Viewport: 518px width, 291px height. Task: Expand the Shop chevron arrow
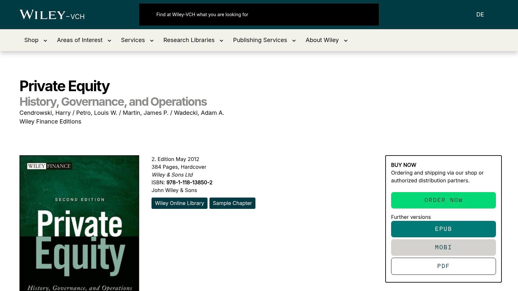[45, 40]
